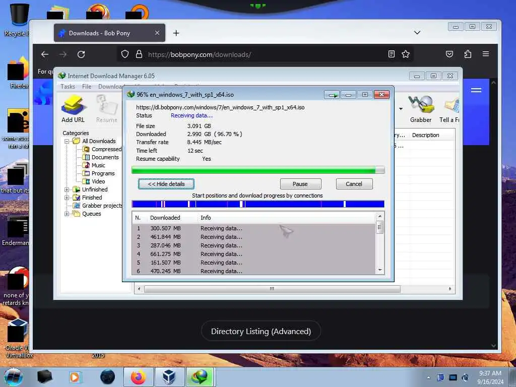This screenshot has height=387, width=516.
Task: Click the network icon in the system tray
Action: (453, 377)
